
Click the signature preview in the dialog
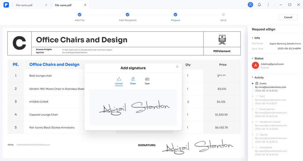click(133, 108)
